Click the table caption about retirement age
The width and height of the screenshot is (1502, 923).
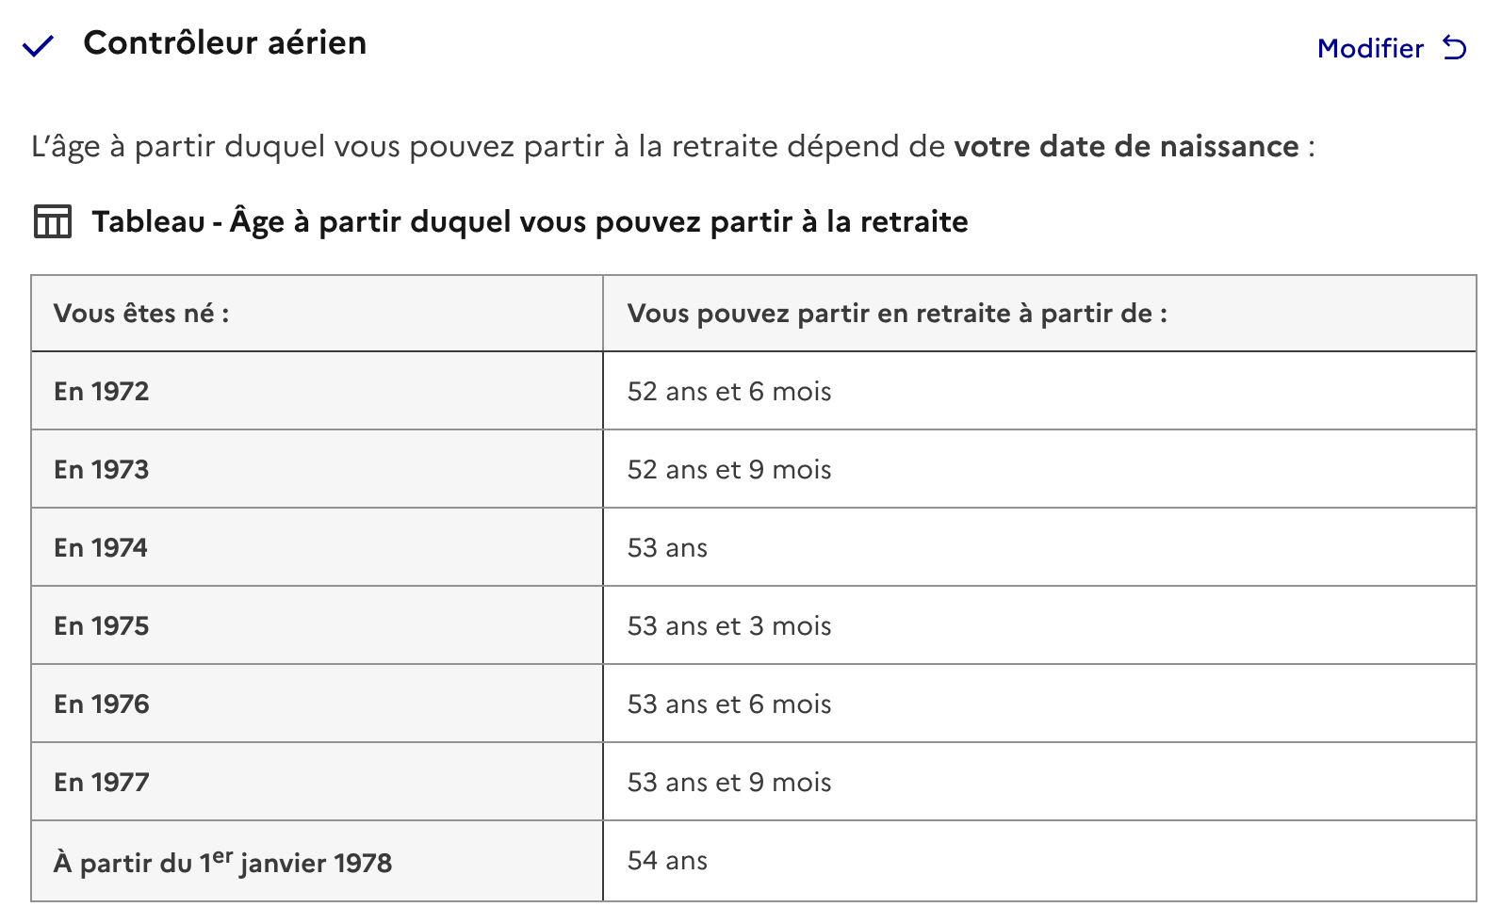click(x=530, y=221)
